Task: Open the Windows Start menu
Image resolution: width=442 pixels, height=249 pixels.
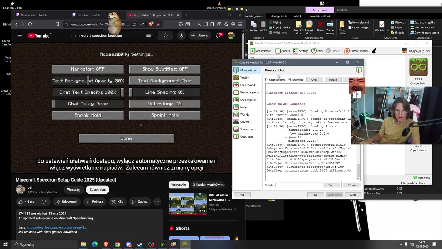Action: pyautogui.click(x=6, y=245)
